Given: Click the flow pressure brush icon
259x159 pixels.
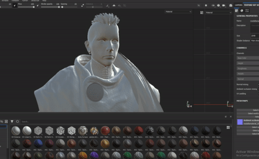Looking at the screenshot, I should click(x=15, y=6).
